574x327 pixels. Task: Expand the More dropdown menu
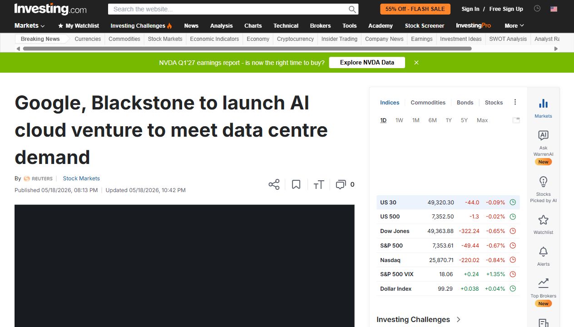(x=514, y=25)
